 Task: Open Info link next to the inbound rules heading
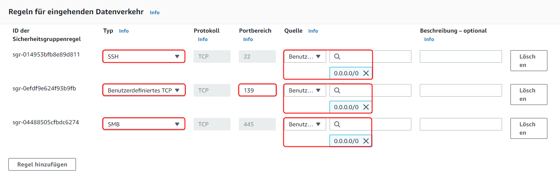coord(154,13)
